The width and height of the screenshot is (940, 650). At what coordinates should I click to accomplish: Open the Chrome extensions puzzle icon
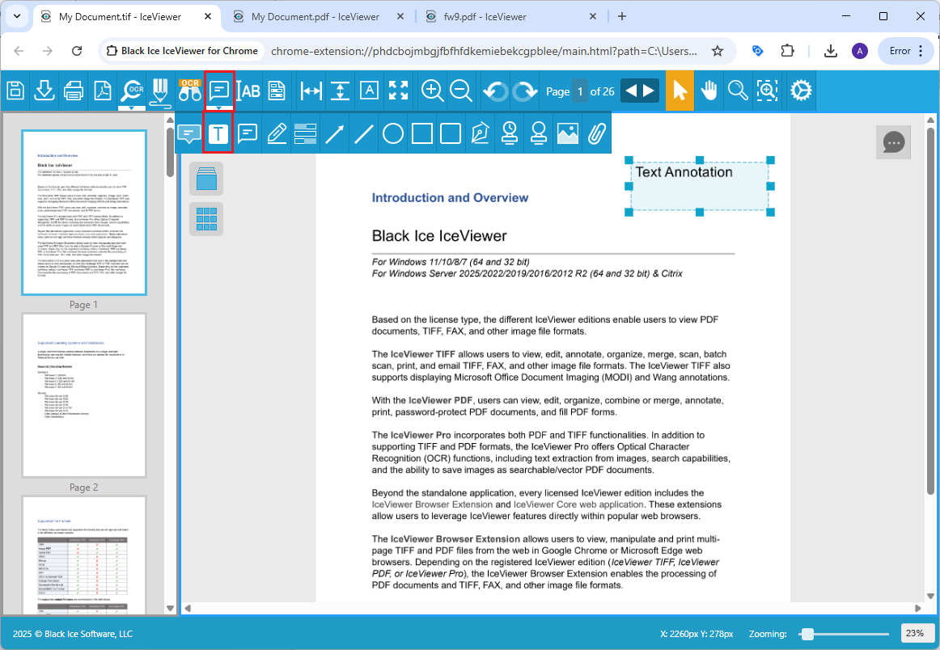788,51
